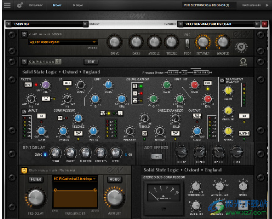Switch to the Browser tab
The width and height of the screenshot is (272, 219).
[x=36, y=5]
